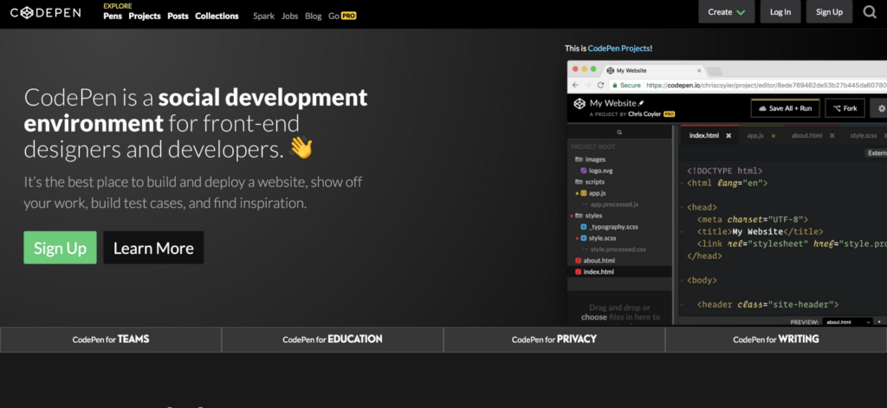This screenshot has width=887, height=408.
Task: Click the Save All + Run button
Action: (x=785, y=108)
